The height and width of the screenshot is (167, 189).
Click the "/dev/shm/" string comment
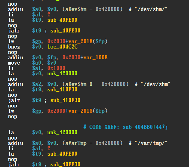[151, 9]
